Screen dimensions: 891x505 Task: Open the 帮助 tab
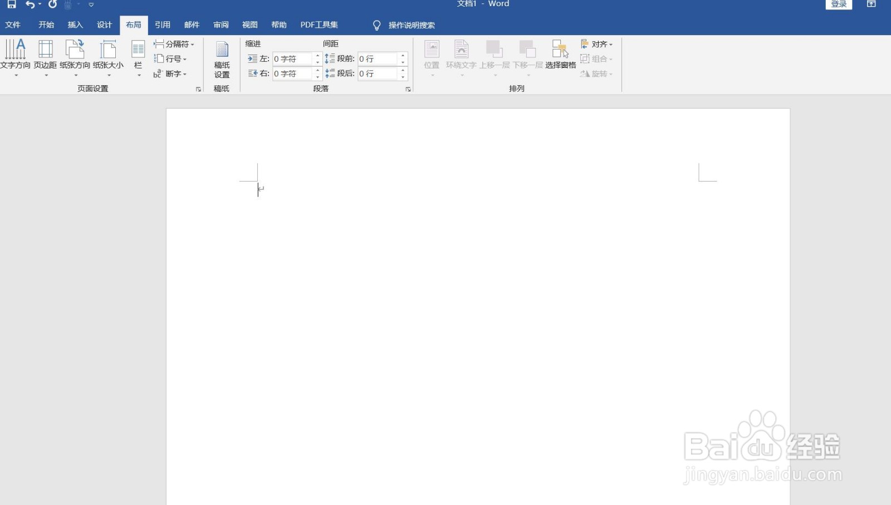pyautogui.click(x=279, y=25)
